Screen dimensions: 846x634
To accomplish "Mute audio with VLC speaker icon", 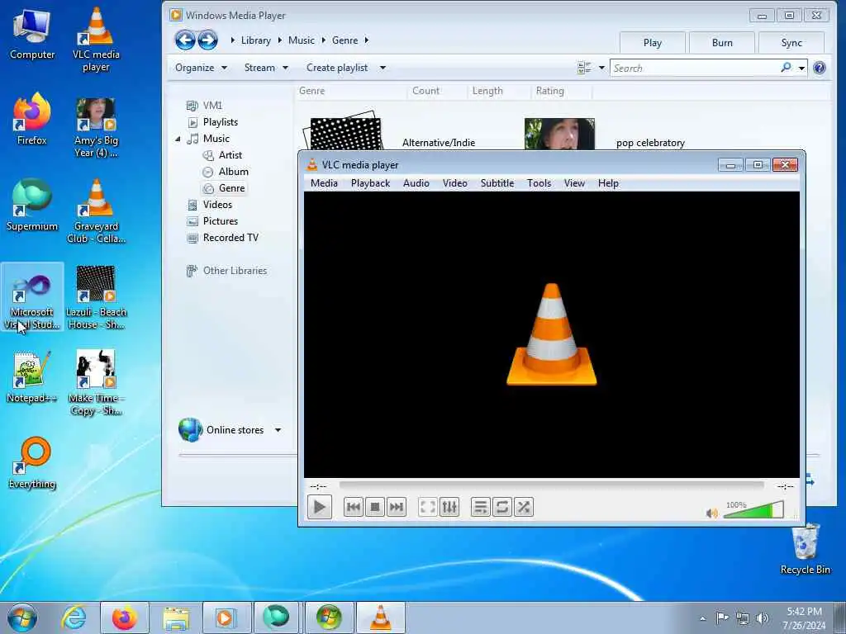I will pyautogui.click(x=712, y=513).
